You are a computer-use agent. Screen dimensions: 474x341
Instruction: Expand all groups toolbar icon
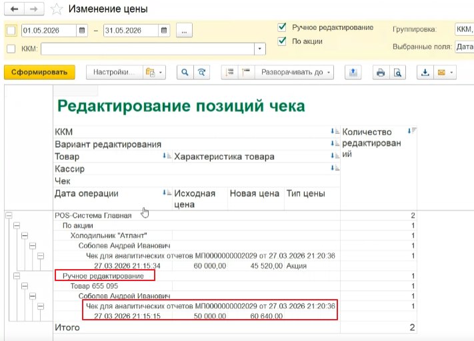click(246, 72)
